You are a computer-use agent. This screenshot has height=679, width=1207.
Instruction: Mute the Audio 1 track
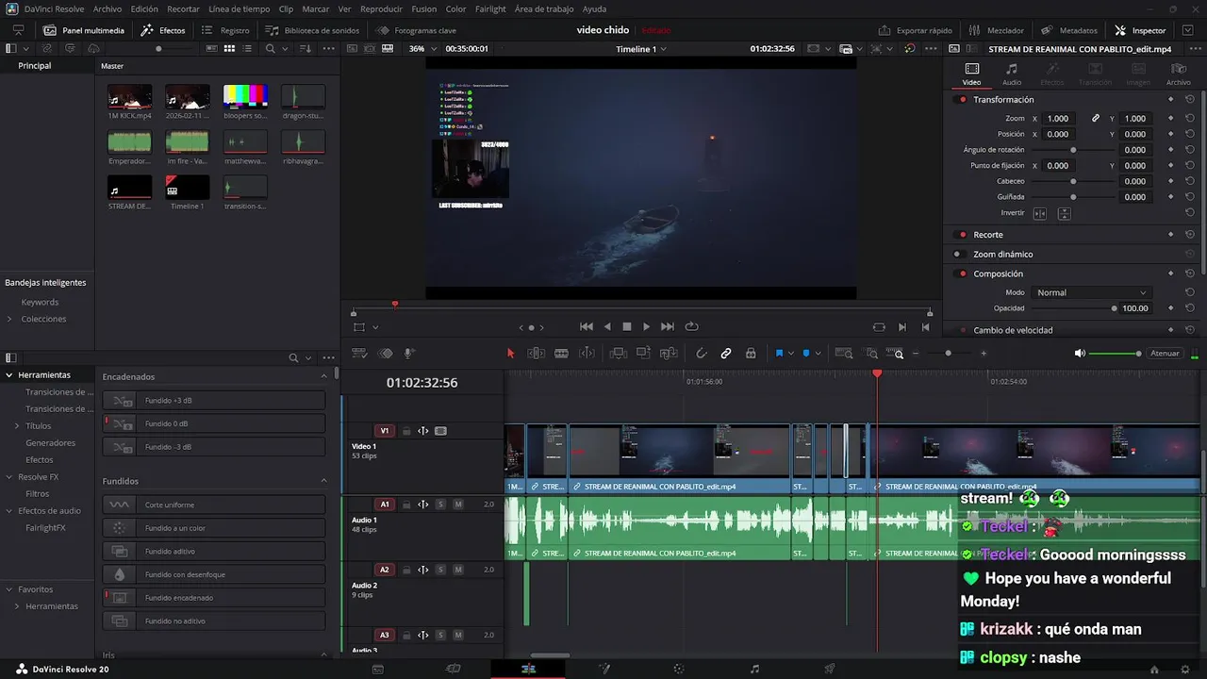pos(458,505)
